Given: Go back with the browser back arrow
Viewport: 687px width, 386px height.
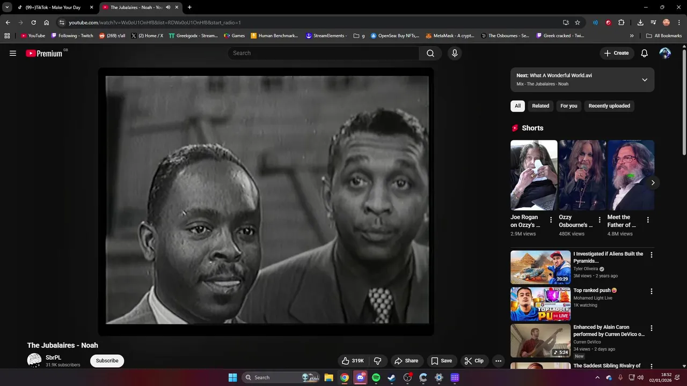Looking at the screenshot, I should [x=8, y=23].
